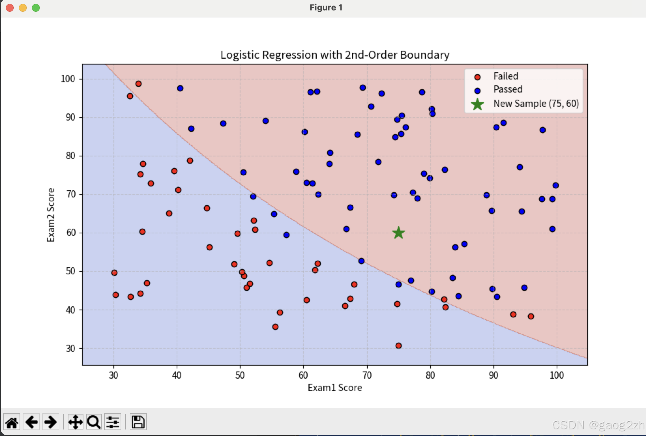Click the blue Passed legend marker dot
646x436 pixels.
(477, 91)
